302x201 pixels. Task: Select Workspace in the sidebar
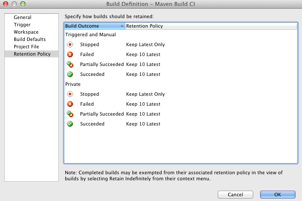tap(26, 32)
